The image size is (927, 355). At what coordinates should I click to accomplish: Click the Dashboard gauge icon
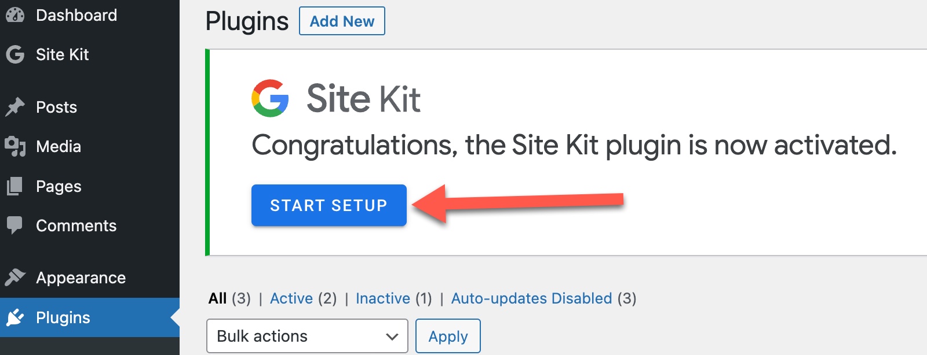point(15,15)
